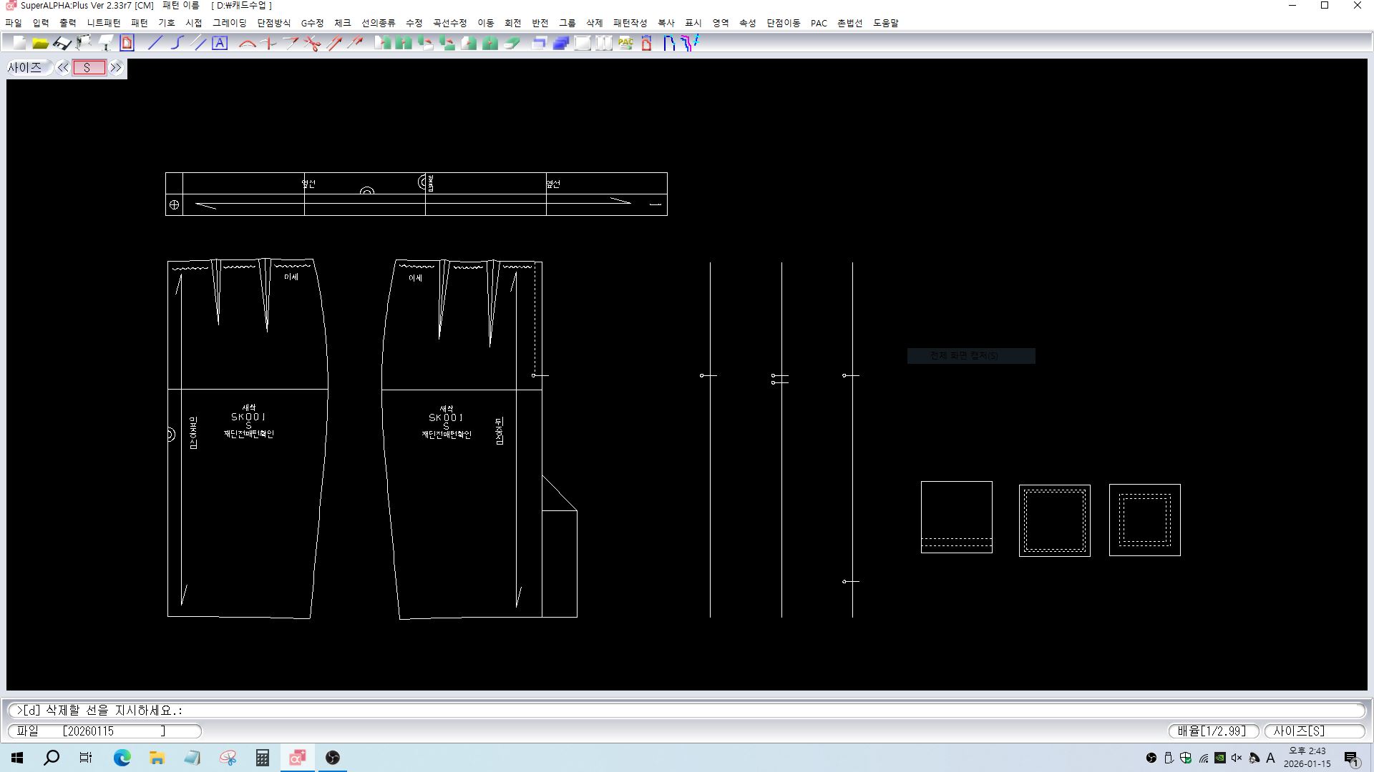Click the new file icon
Viewport: 1374px width, 772px height.
19,44
